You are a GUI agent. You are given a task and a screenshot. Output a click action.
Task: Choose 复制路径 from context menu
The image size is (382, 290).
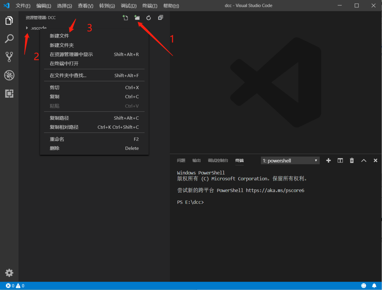tap(94, 118)
